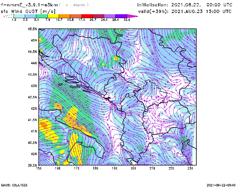Click the 23E longitude axis label
This screenshot has width=242, height=187.
pyautogui.click(x=191, y=168)
